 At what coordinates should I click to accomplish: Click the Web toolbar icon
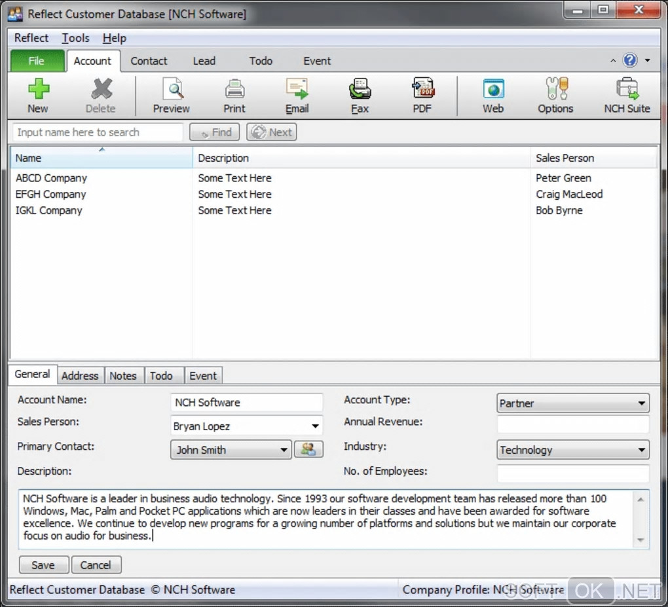[x=493, y=96]
